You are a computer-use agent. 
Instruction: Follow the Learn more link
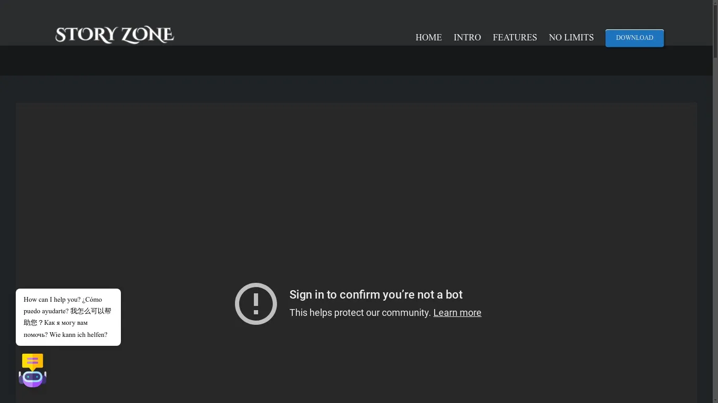click(x=457, y=313)
